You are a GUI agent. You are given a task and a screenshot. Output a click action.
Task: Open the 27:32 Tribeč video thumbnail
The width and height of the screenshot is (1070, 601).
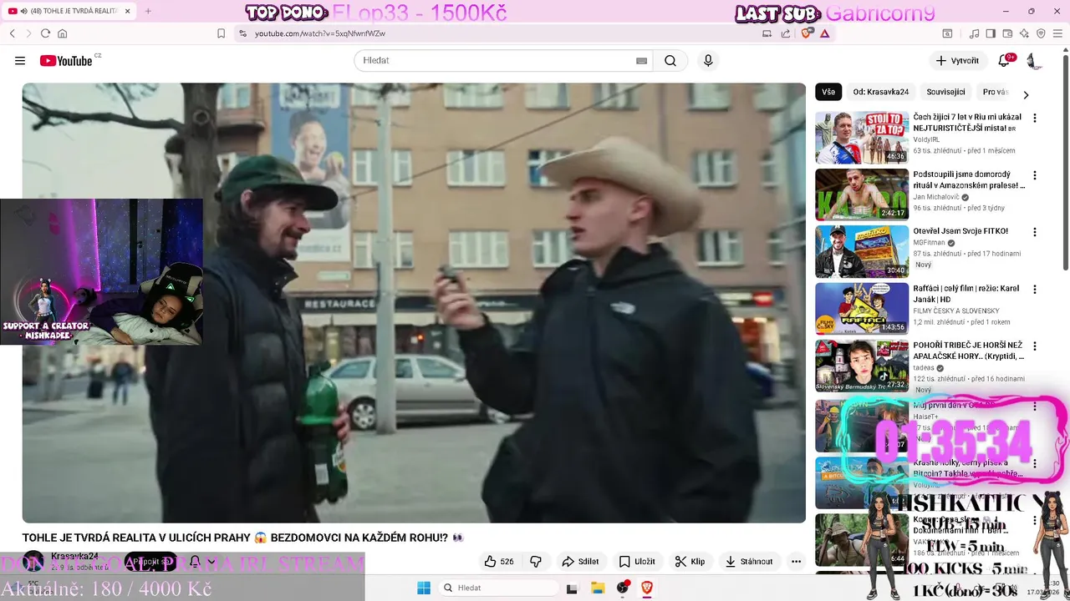pos(862,366)
